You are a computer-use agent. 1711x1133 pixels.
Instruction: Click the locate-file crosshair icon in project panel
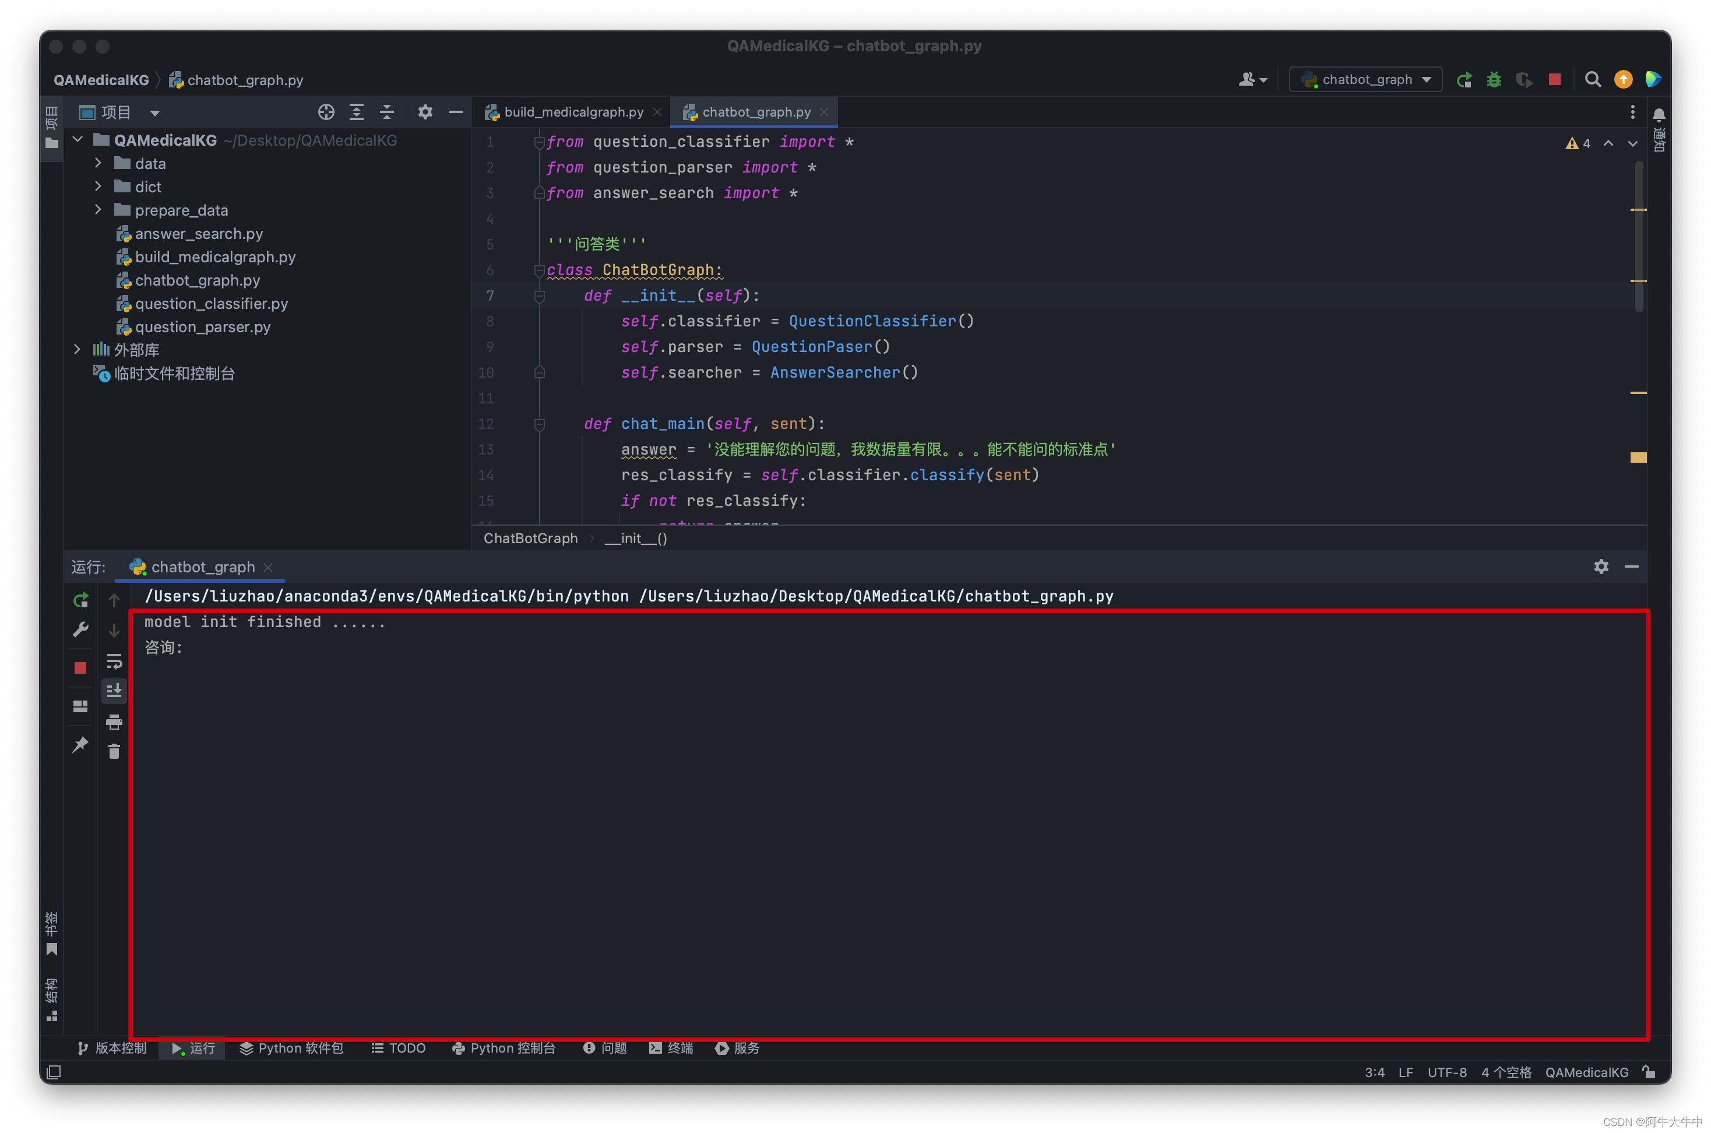tap(326, 112)
